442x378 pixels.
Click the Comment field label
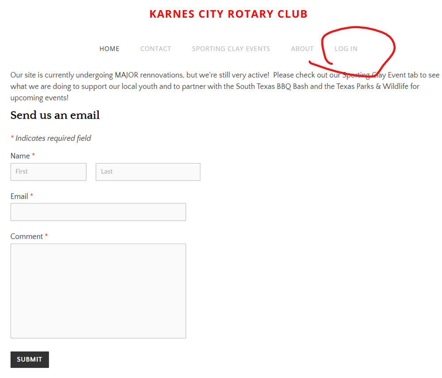coord(27,237)
